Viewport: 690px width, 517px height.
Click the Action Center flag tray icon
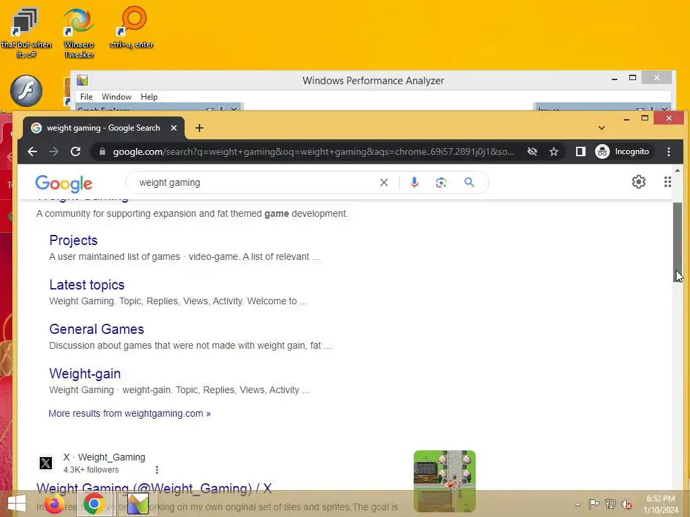(x=594, y=504)
